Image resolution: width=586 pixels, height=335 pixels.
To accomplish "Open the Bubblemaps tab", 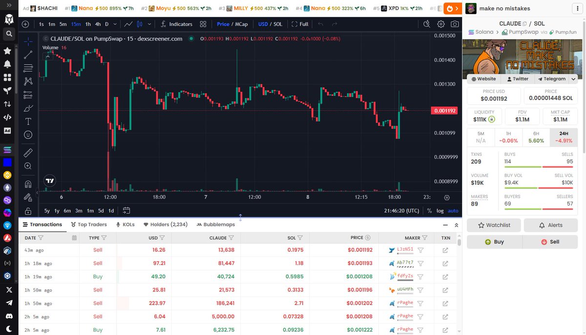I will 216,225.
